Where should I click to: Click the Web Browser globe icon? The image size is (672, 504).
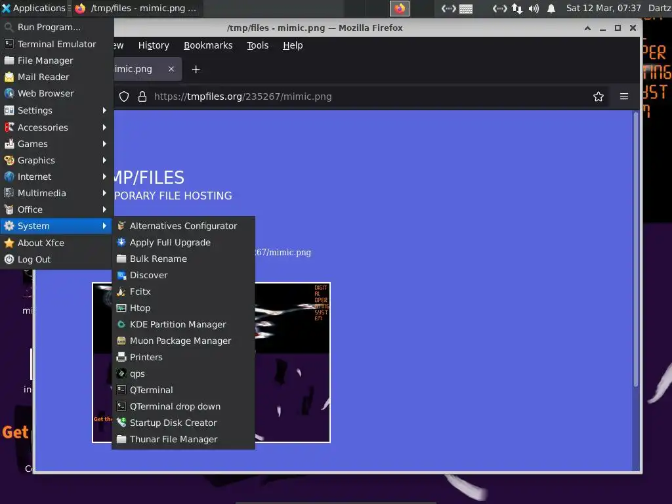9,93
